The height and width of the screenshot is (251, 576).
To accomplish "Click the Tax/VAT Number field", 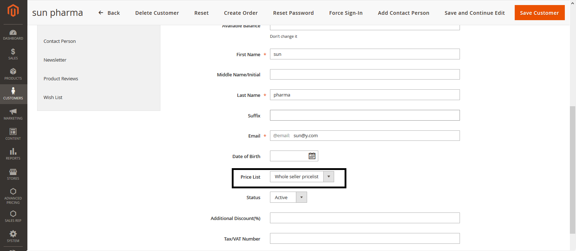I will pyautogui.click(x=365, y=238).
